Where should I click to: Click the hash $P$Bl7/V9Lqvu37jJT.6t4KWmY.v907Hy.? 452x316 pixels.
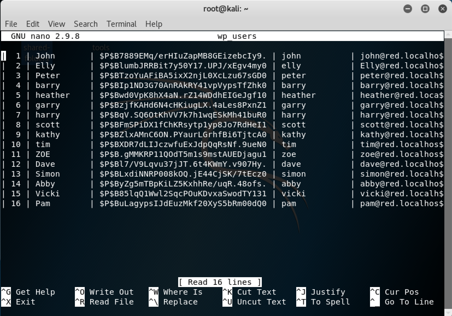(183, 164)
